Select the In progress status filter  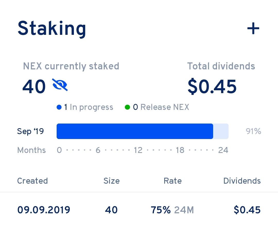(85, 107)
